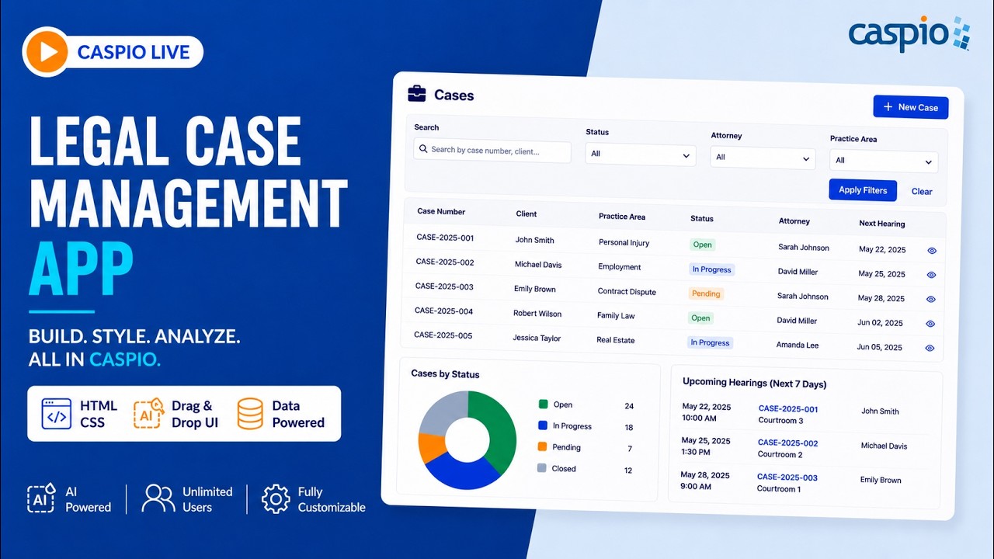Click the Courtroom 3 hearing entry
The width and height of the screenshot is (994, 559).
point(781,420)
